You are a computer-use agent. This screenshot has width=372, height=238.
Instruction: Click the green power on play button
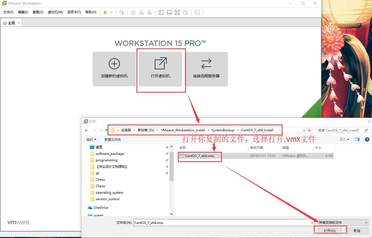(106, 12)
